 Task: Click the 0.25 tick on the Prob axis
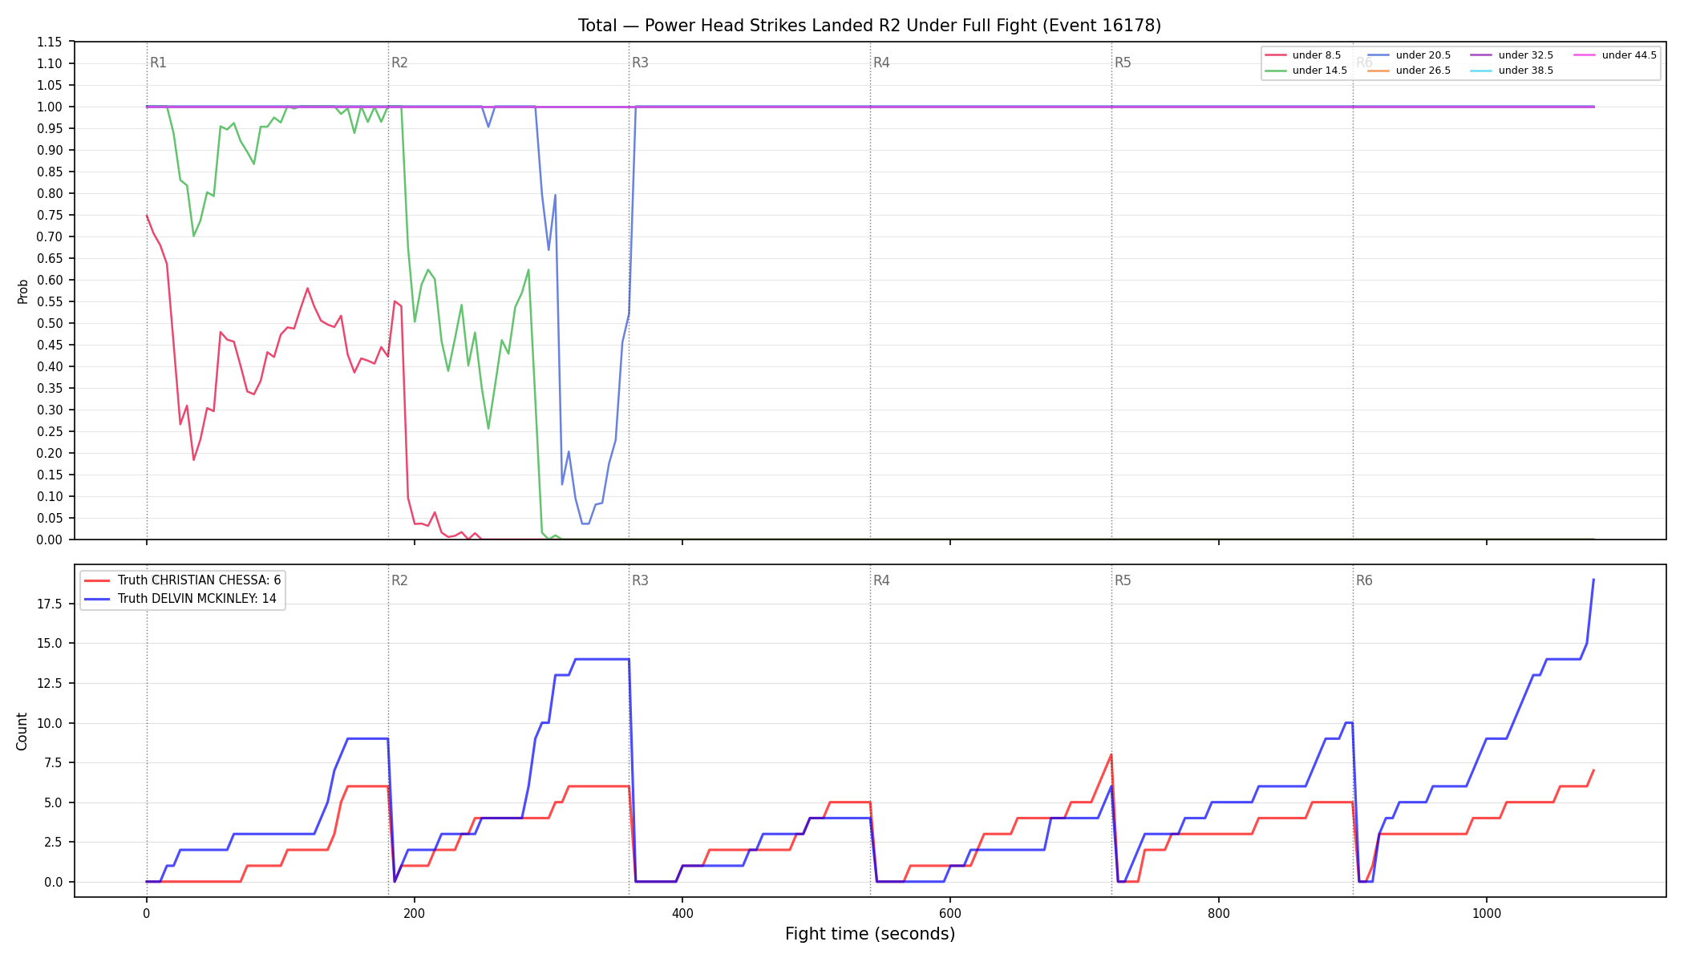click(x=50, y=431)
